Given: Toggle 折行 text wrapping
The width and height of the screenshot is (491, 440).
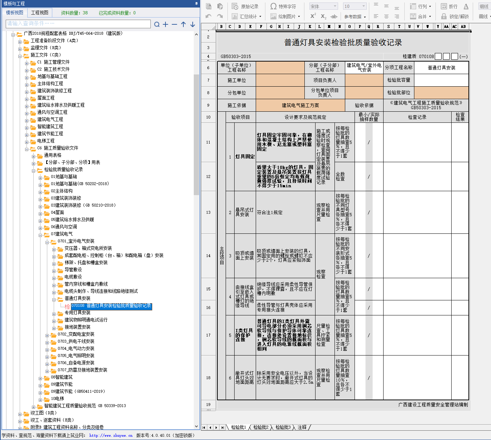Looking at the screenshot, I should (x=449, y=6).
